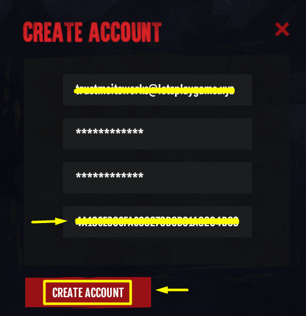The height and width of the screenshot is (316, 306).
Task: Click the yellow highlight over the email
Action: click(x=154, y=90)
